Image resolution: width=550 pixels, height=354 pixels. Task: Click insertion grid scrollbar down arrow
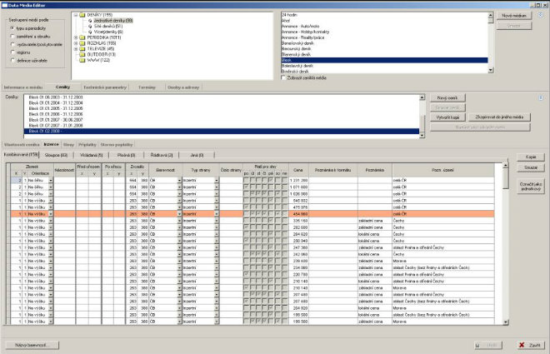(x=506, y=322)
